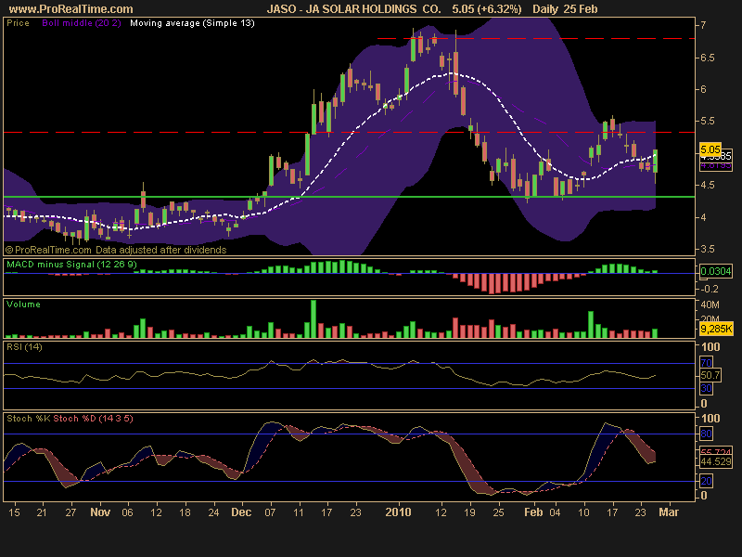The height and width of the screenshot is (557, 742).
Task: Click the JASO - JA SOLAR HOLDINGS CO. title
Action: coord(353,9)
